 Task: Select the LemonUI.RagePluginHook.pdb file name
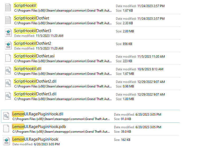[x=39, y=127]
